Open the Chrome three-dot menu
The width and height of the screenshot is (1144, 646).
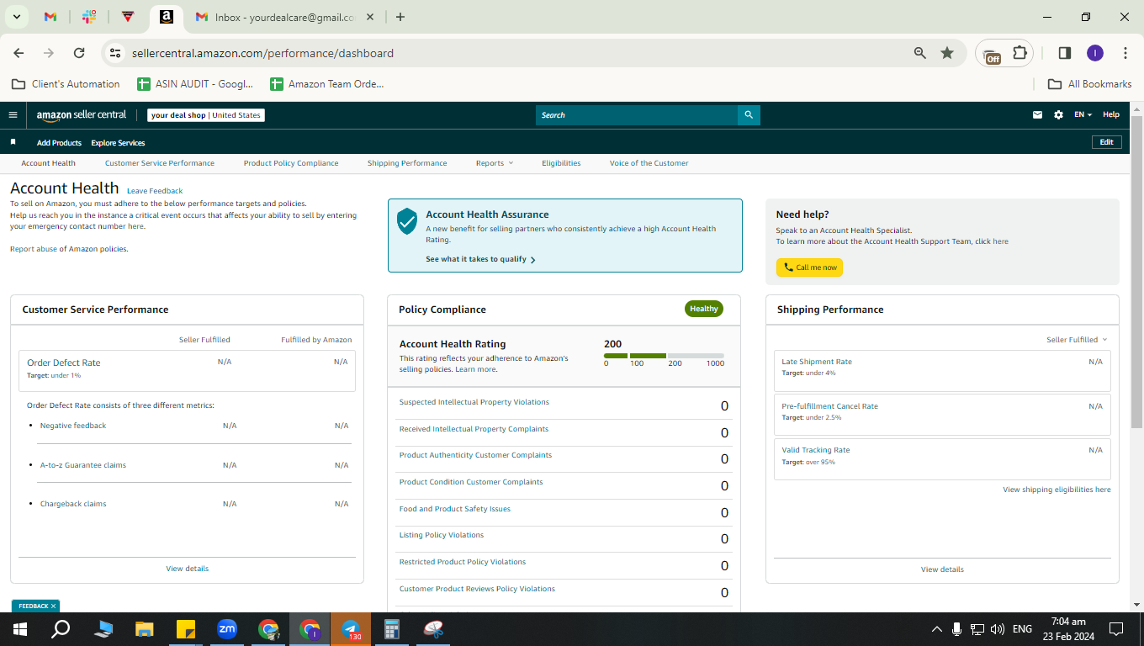click(x=1125, y=53)
